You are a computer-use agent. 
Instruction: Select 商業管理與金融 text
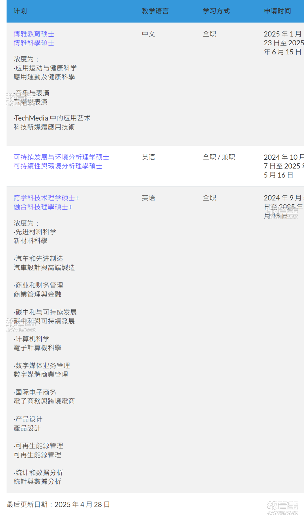37,295
